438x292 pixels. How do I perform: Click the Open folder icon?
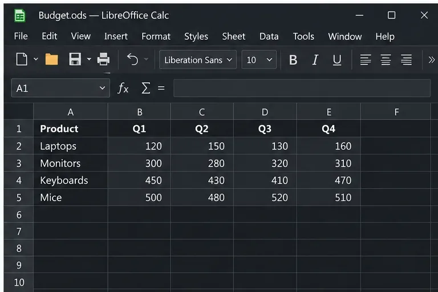pos(52,59)
